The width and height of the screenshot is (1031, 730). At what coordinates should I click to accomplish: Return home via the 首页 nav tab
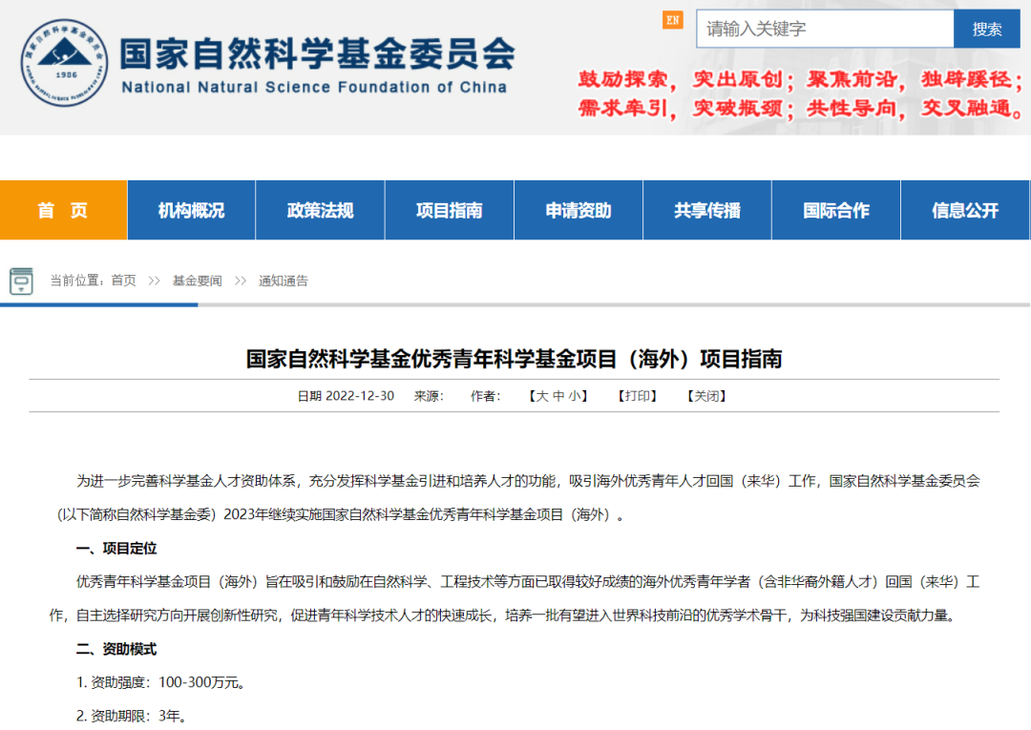(x=63, y=210)
